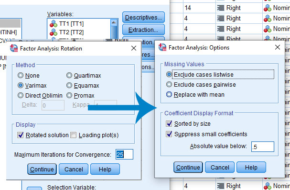
Task: Click the Absolute value below field
Action: [263, 147]
